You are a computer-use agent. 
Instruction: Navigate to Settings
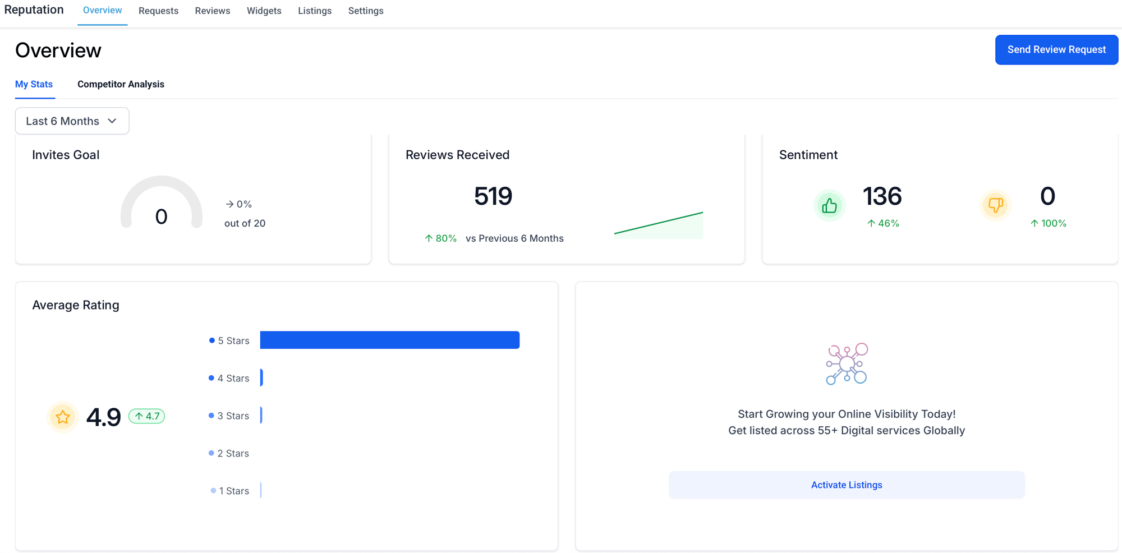pos(366,11)
